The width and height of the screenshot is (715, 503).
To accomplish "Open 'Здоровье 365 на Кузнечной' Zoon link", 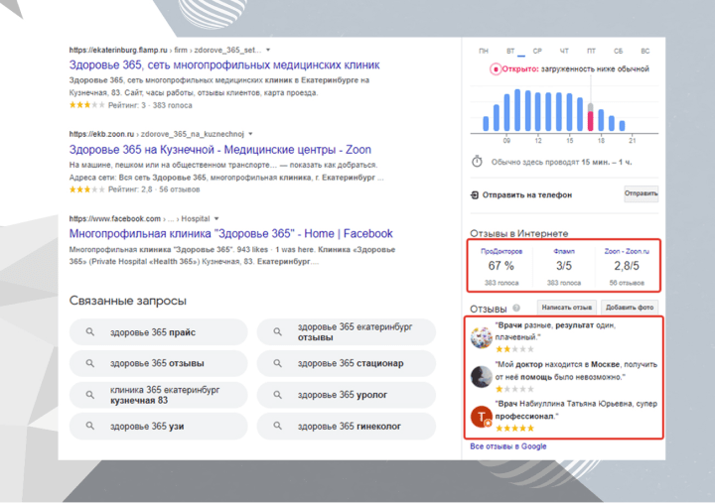I will pyautogui.click(x=220, y=150).
